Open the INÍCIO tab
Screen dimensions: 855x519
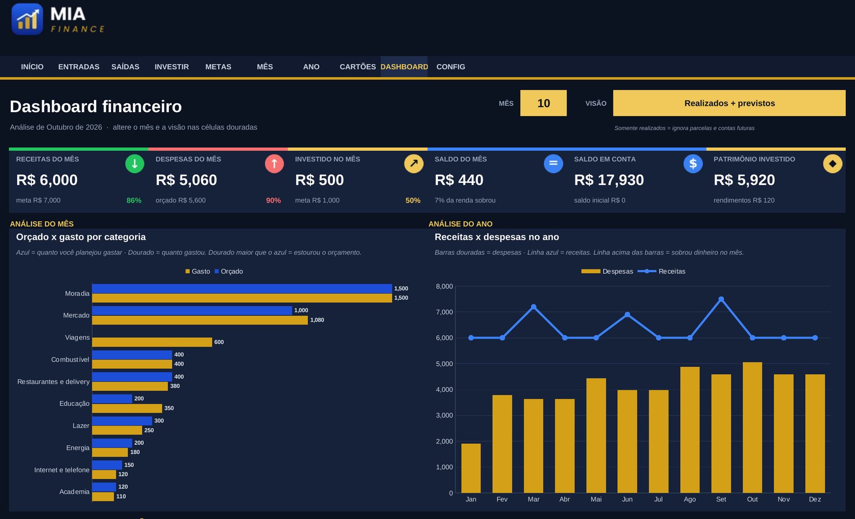[x=32, y=67]
